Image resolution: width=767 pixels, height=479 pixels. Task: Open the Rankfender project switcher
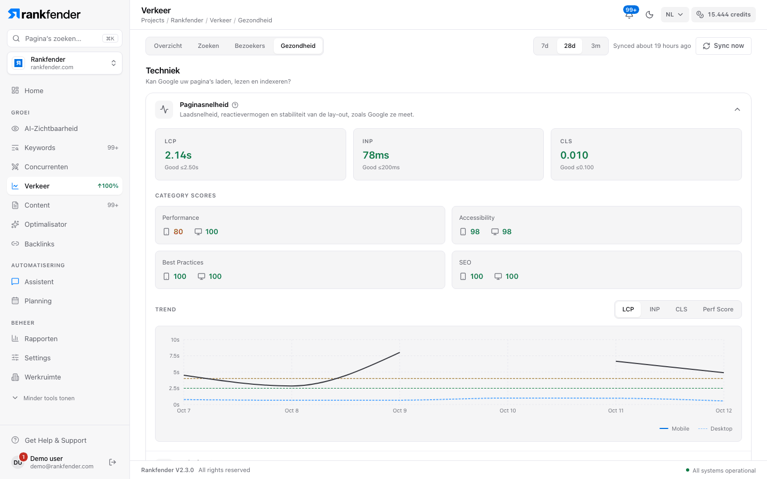point(64,63)
